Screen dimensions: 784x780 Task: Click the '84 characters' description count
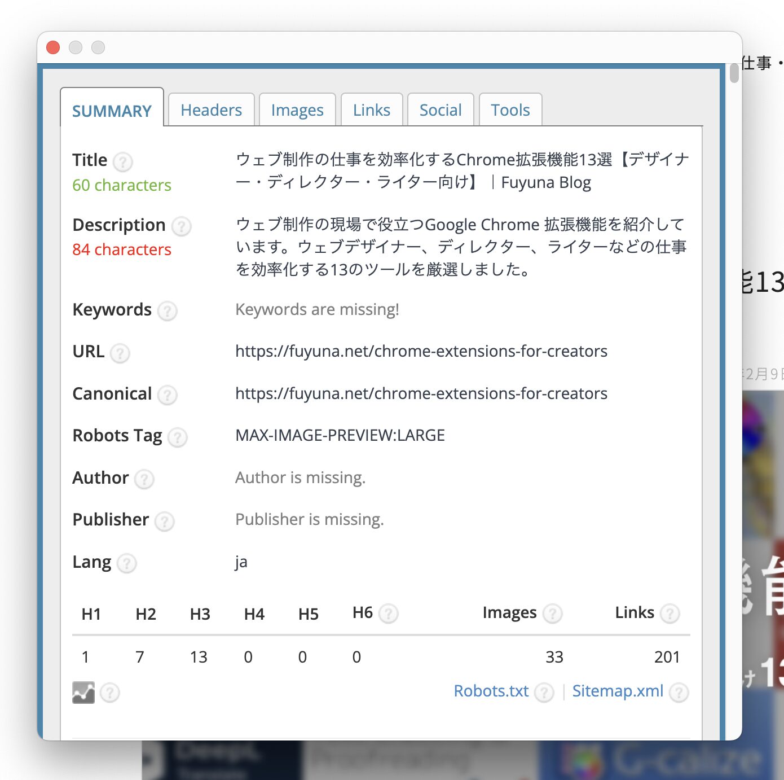122,249
